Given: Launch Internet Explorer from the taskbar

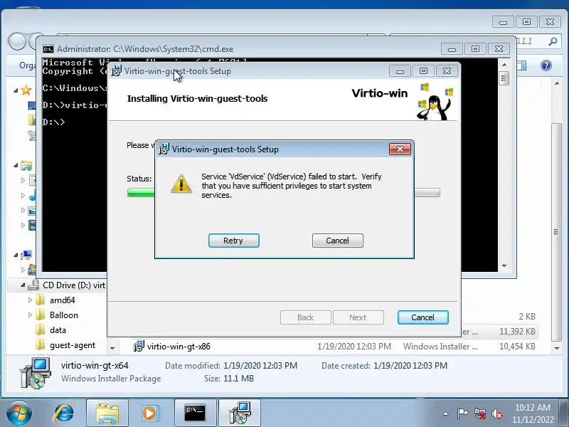Looking at the screenshot, I should (64, 413).
